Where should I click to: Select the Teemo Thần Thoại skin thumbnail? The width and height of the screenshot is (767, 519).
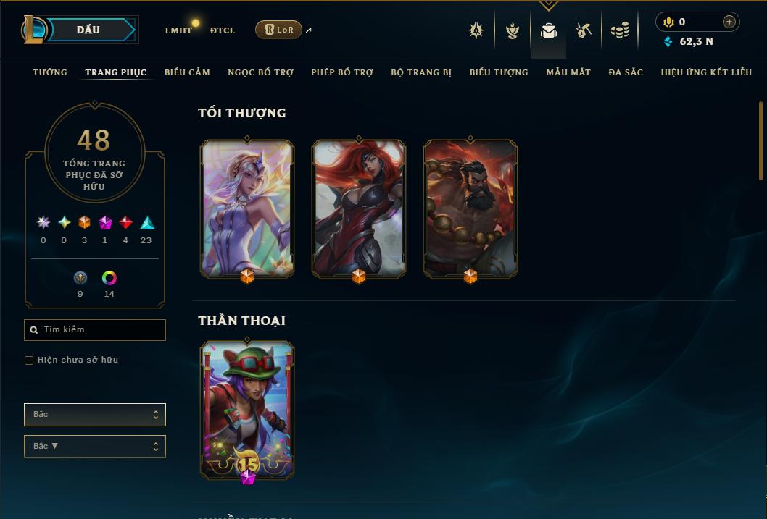pos(247,410)
